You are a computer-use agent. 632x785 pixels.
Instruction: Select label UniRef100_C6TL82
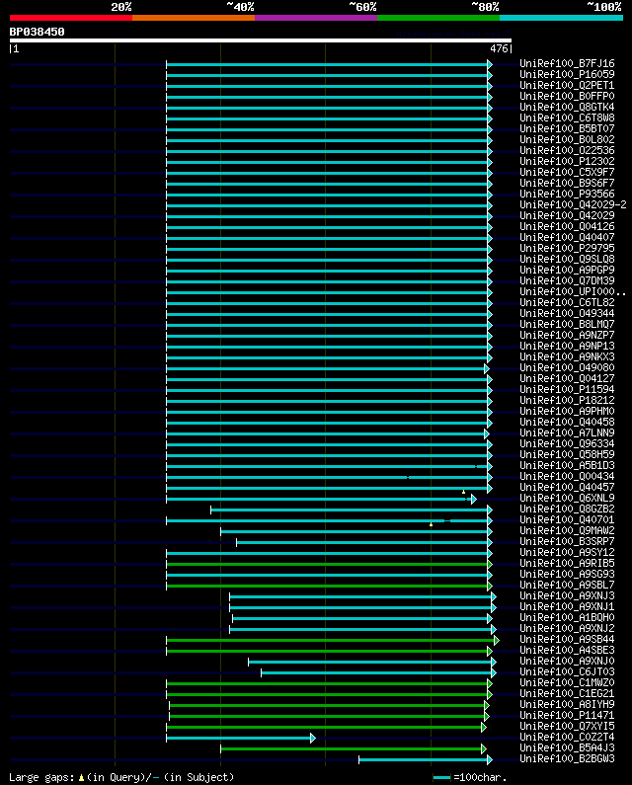pyautogui.click(x=567, y=302)
